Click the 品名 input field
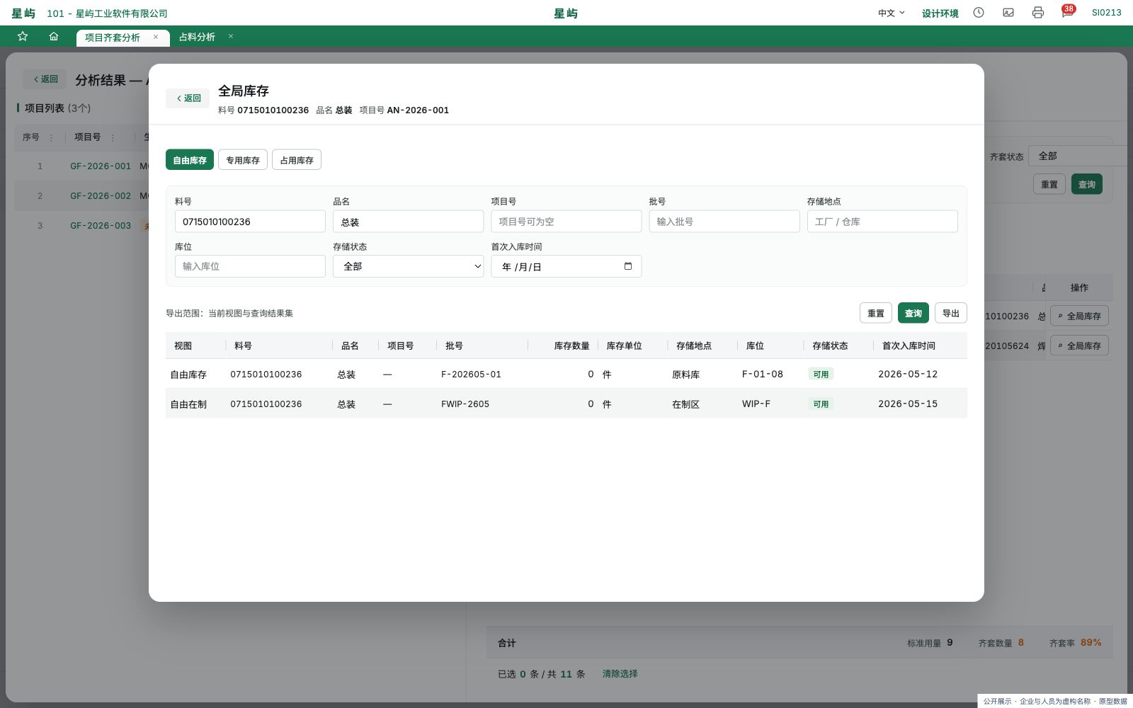The image size is (1133, 708). coord(408,222)
